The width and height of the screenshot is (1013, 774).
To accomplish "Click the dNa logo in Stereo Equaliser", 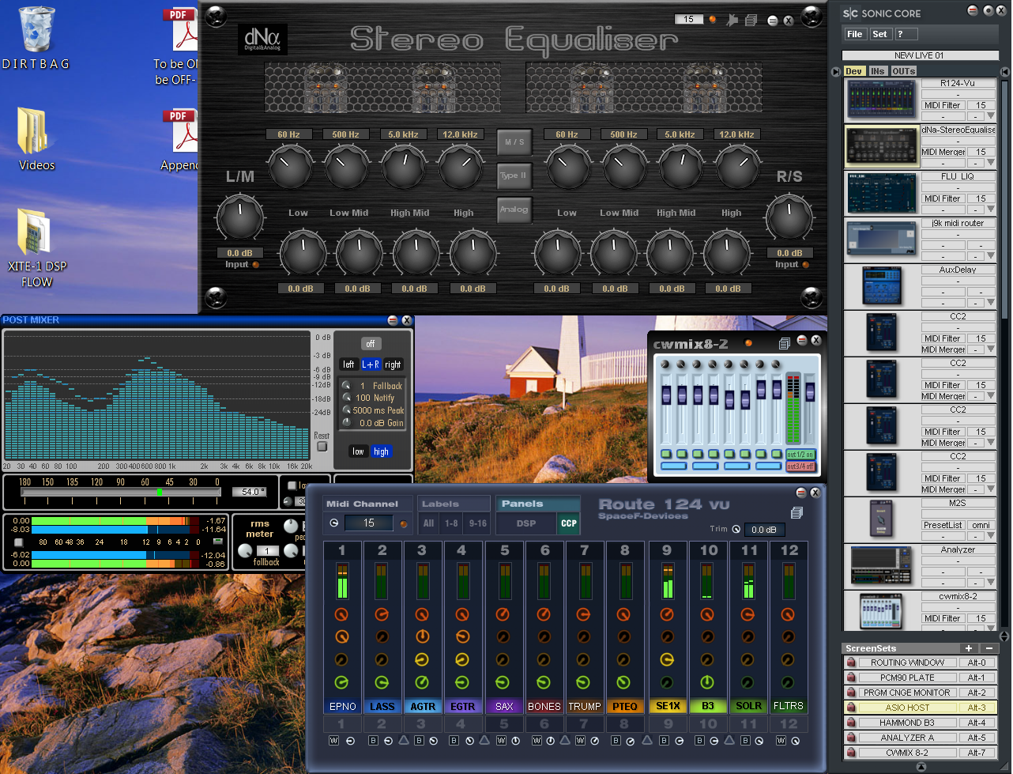I will (x=262, y=39).
